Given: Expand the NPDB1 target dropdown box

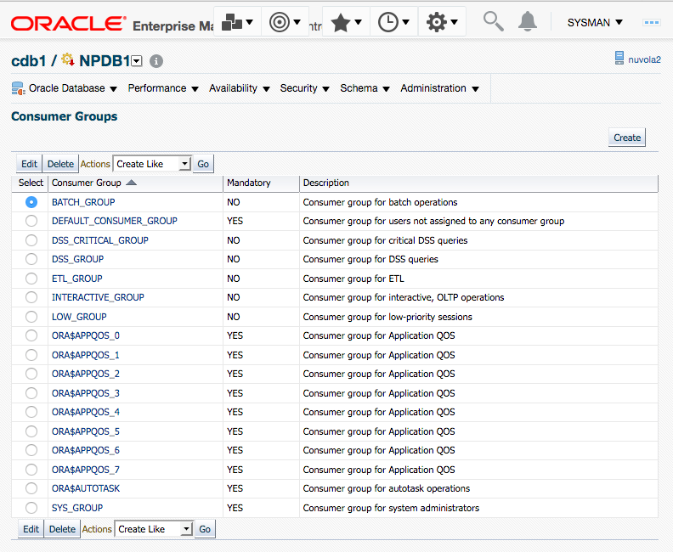Looking at the screenshot, I should click(137, 61).
